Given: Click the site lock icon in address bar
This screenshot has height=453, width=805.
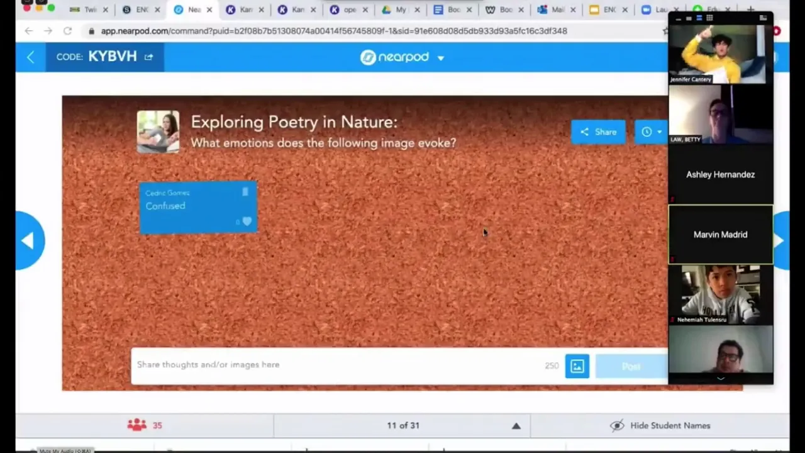Looking at the screenshot, I should [x=92, y=31].
